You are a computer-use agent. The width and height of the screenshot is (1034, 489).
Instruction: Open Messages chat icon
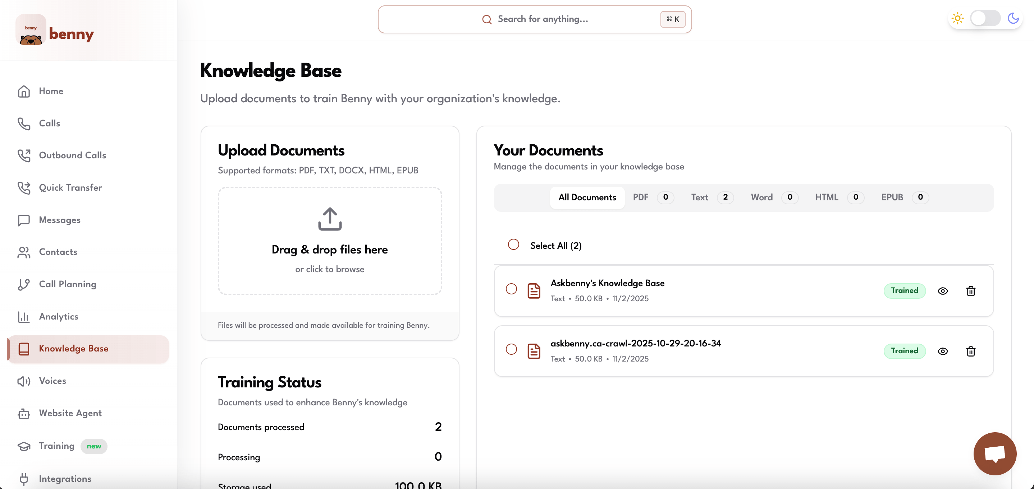click(x=24, y=220)
